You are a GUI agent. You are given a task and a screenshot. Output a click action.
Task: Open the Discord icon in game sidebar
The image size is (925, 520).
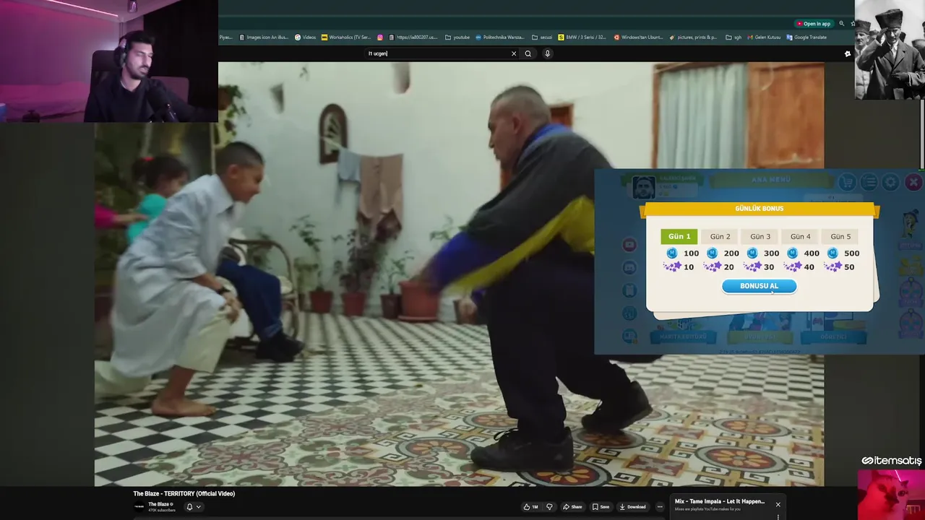coord(629,268)
